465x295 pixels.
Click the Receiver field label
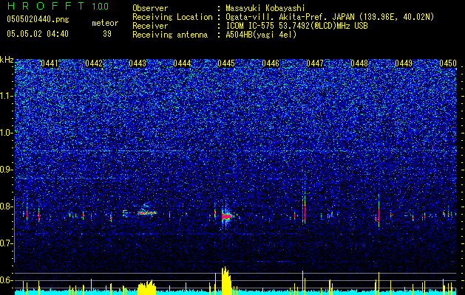[150, 26]
